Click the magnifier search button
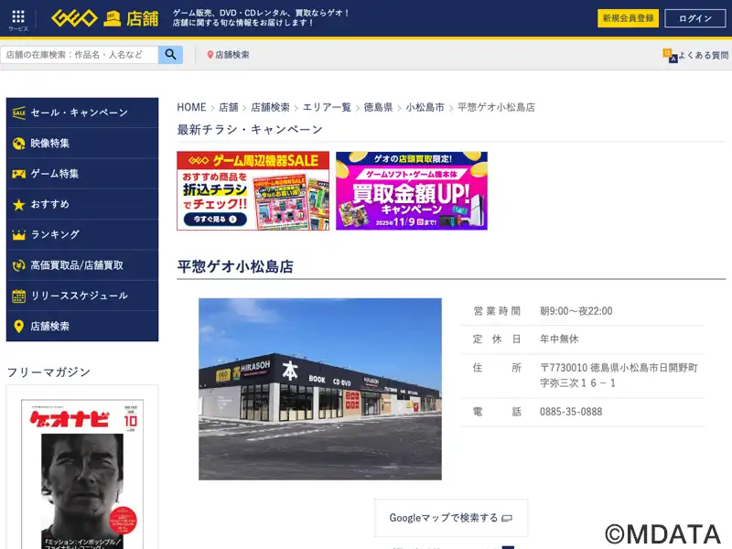732x549 pixels. pos(170,55)
